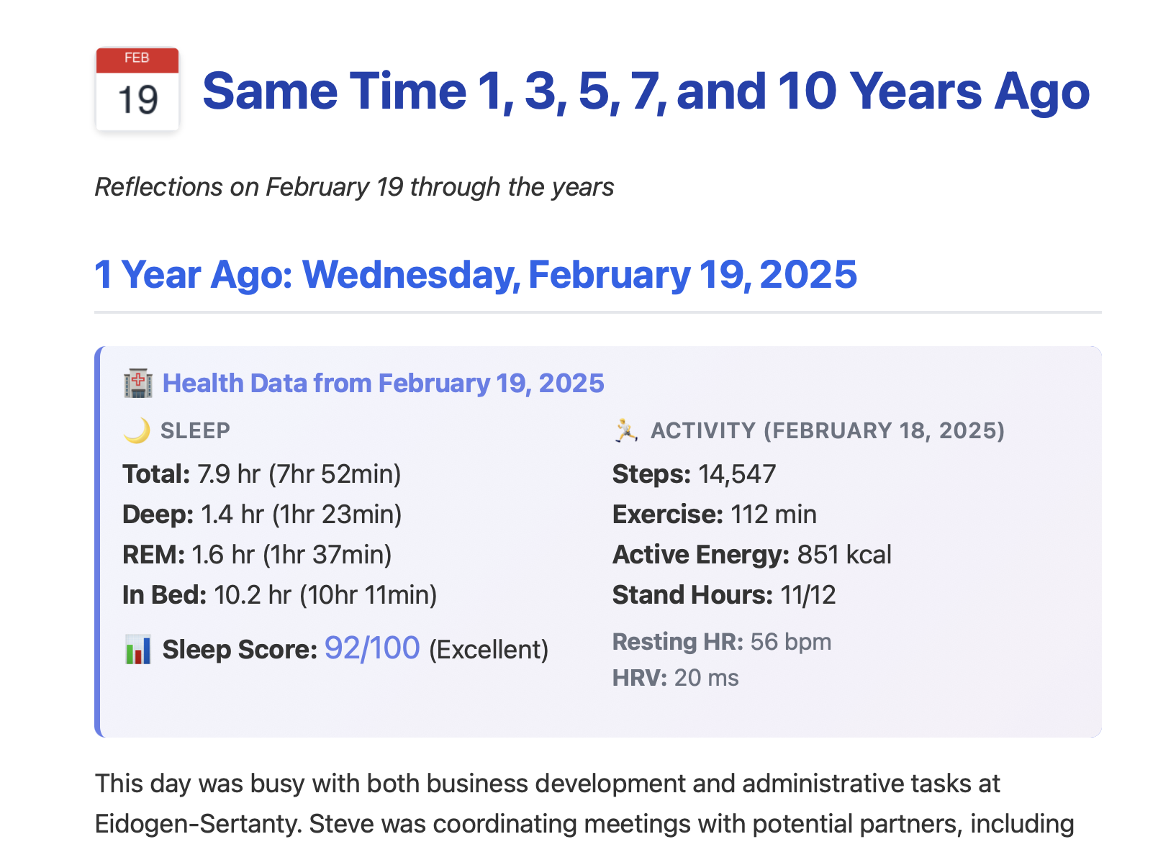Click the Total sleep 7.9 hr line
This screenshot has width=1176, height=852.
click(261, 474)
